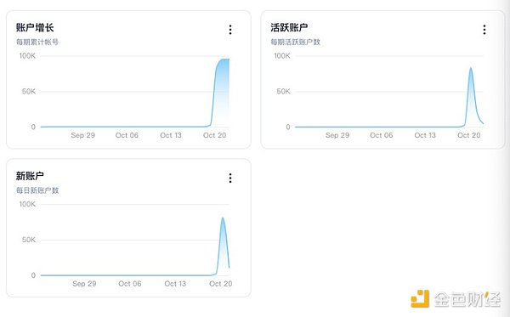510x317 pixels.
Task: Click the peak of the 活跃账户 chart
Action: click(x=471, y=68)
